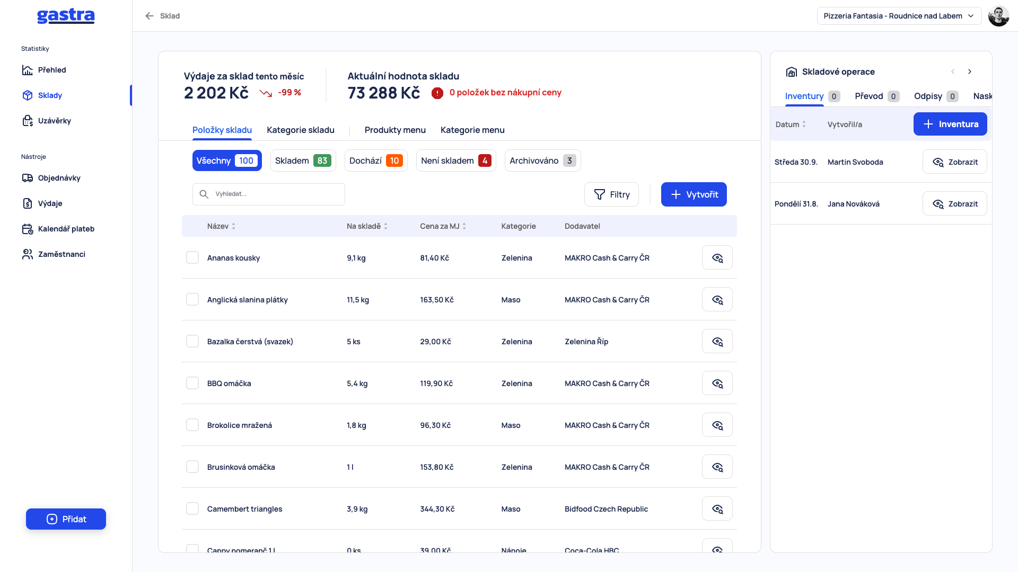The width and height of the screenshot is (1018, 572).
Task: Click the Vyhledat search field
Action: click(x=269, y=194)
